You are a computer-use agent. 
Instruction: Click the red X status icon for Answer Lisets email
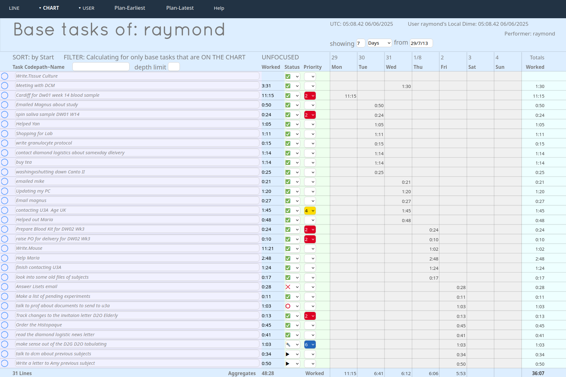288,287
